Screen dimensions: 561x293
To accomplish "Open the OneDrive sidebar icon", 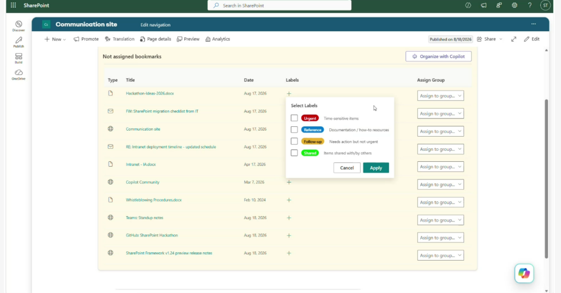I will coord(19,75).
